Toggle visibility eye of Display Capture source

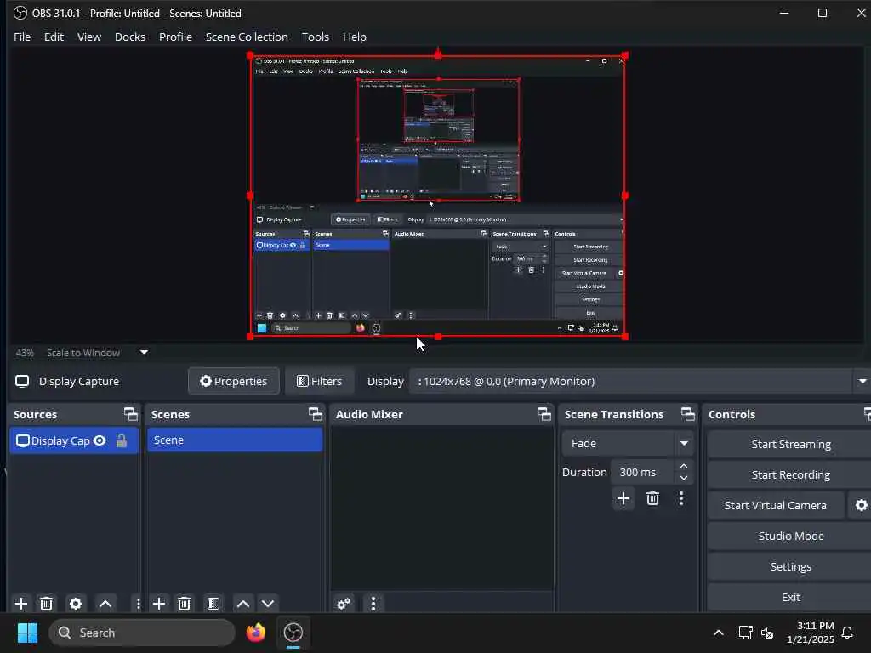pyautogui.click(x=100, y=441)
